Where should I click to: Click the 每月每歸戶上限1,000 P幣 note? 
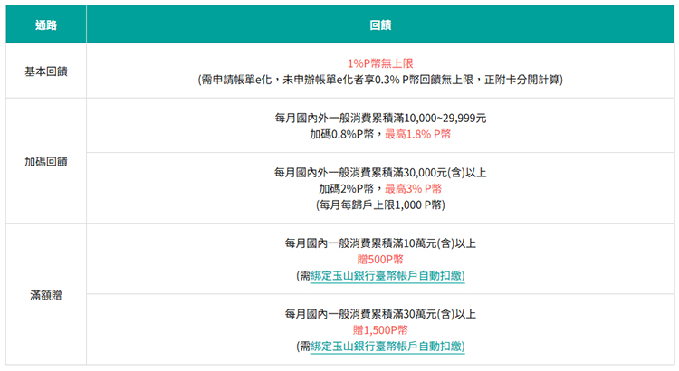380,205
